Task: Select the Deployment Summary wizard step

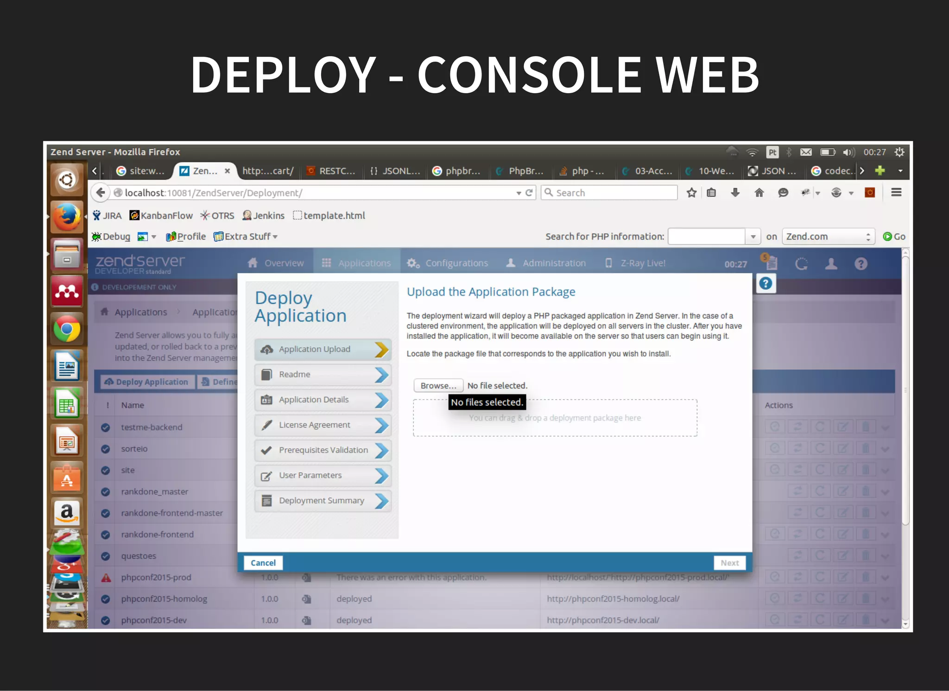Action: [x=323, y=501]
